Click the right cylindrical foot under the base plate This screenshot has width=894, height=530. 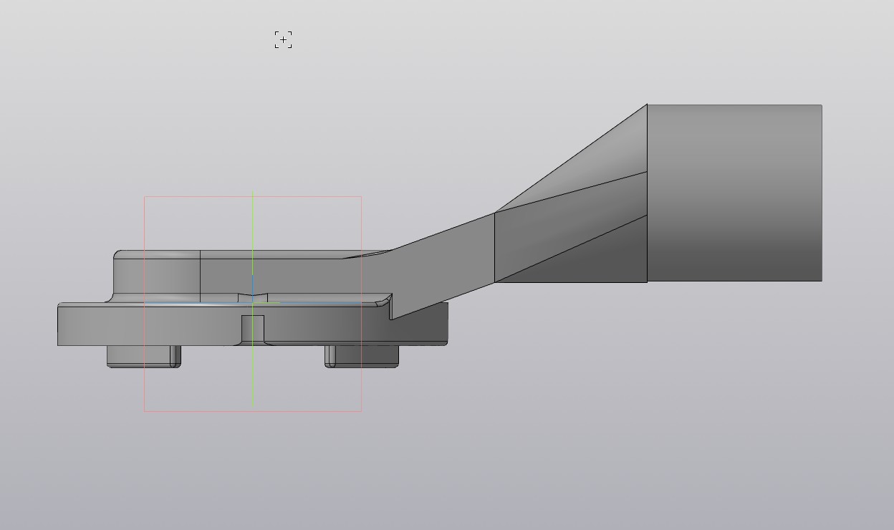362,356
